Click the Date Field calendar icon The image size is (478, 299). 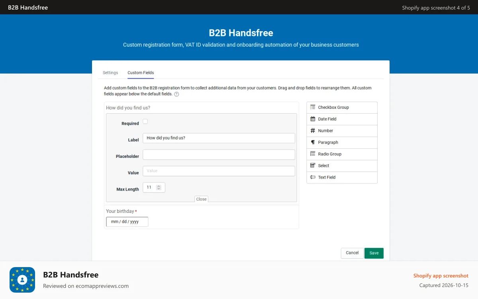pos(313,119)
